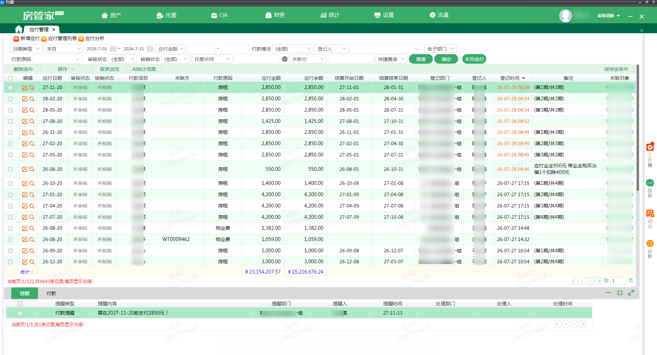Switch to the 提醒 tab
Image resolution: width=657 pixels, height=355 pixels.
[25, 293]
